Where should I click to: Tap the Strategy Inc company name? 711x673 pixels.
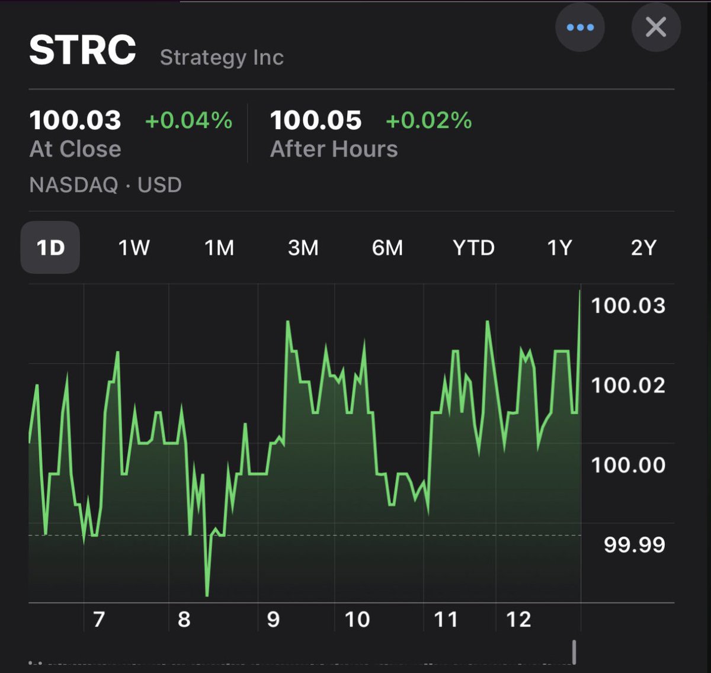point(222,57)
